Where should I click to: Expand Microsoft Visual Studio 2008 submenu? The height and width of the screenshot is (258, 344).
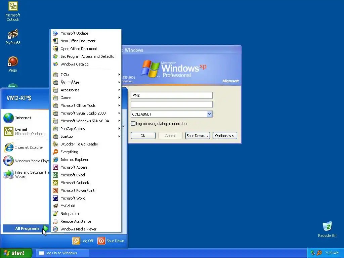(x=86, y=113)
